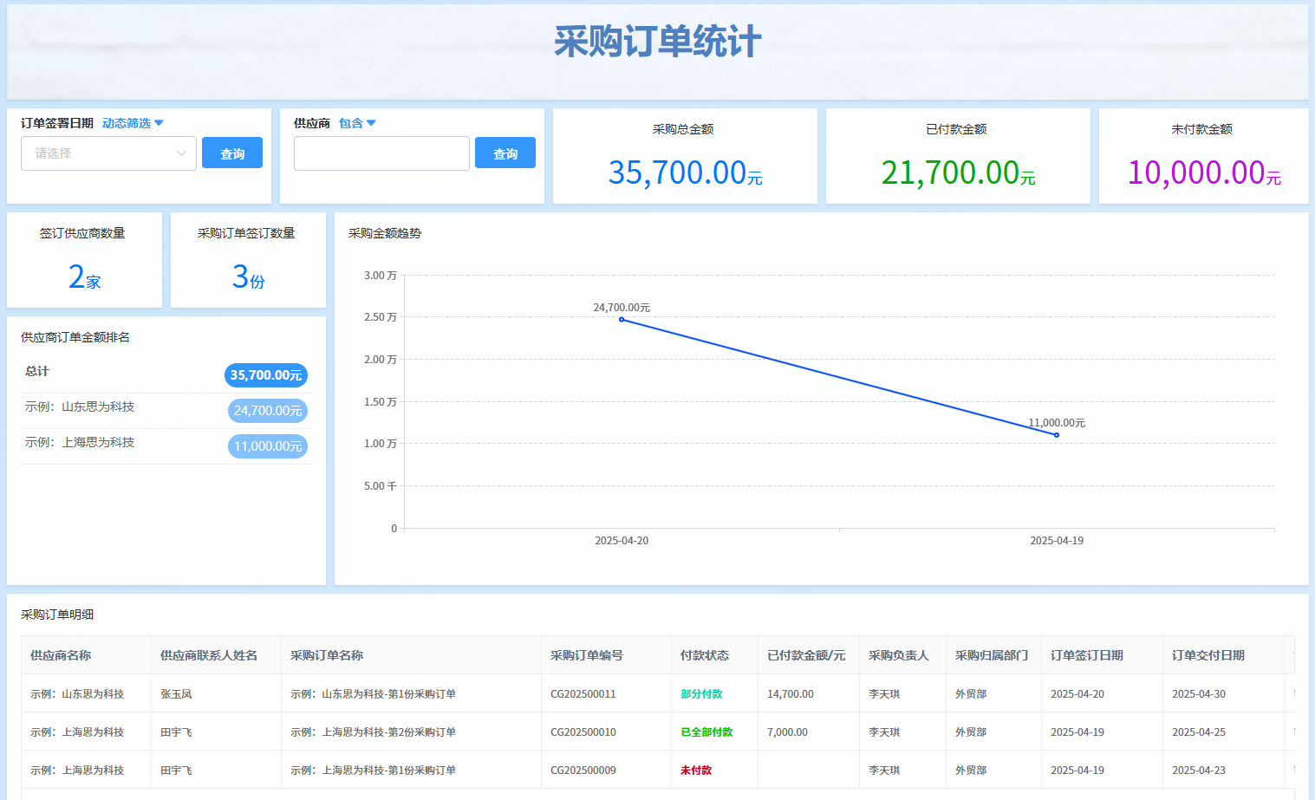Click the 采购订单编号 column header

pyautogui.click(x=587, y=655)
